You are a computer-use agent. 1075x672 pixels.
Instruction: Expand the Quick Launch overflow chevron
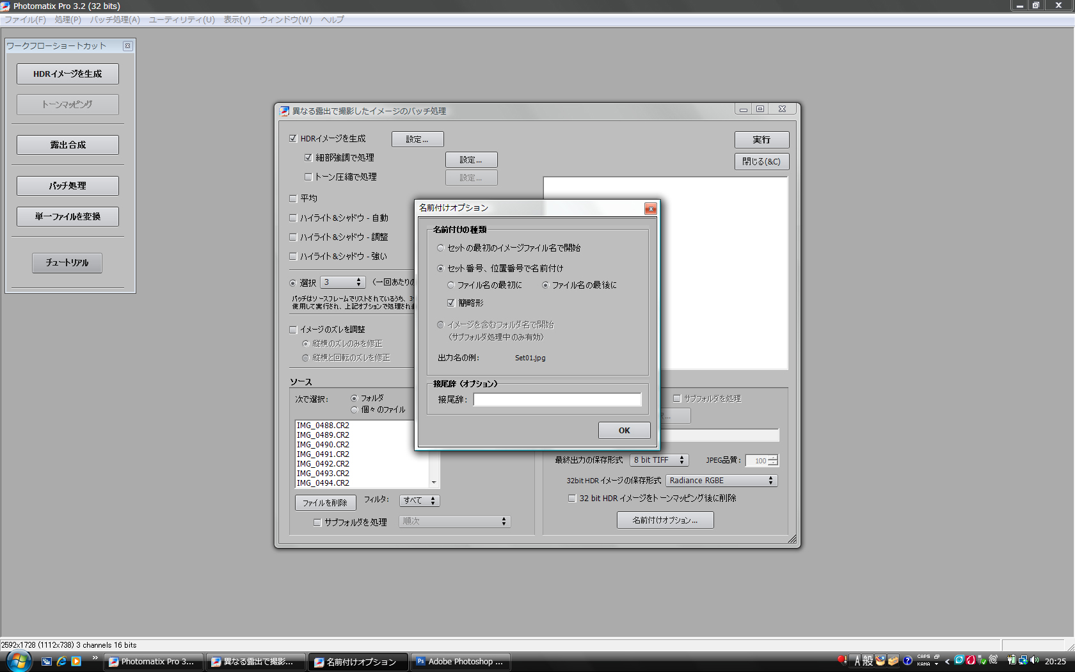pos(95,658)
